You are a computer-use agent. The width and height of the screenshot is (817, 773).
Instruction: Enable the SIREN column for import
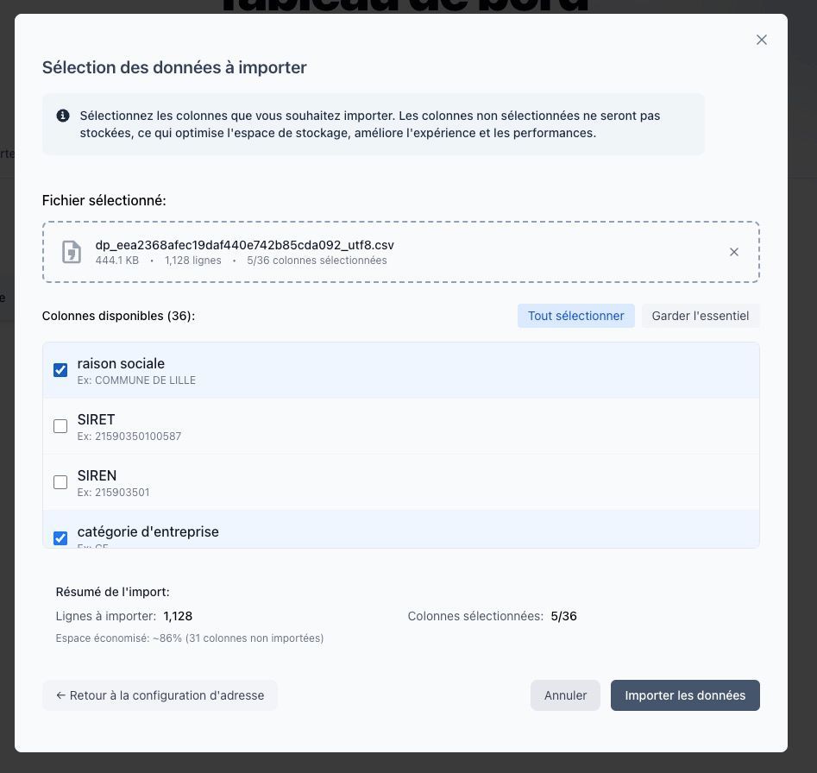pyautogui.click(x=60, y=482)
